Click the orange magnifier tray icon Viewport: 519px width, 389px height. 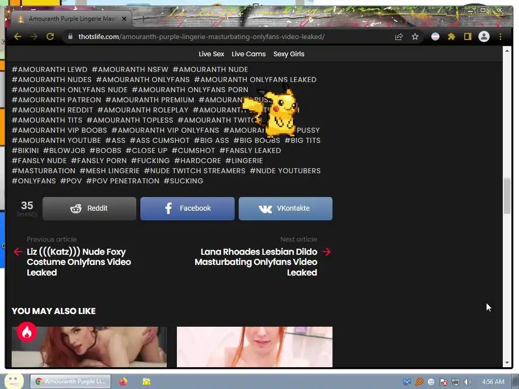tap(419, 382)
